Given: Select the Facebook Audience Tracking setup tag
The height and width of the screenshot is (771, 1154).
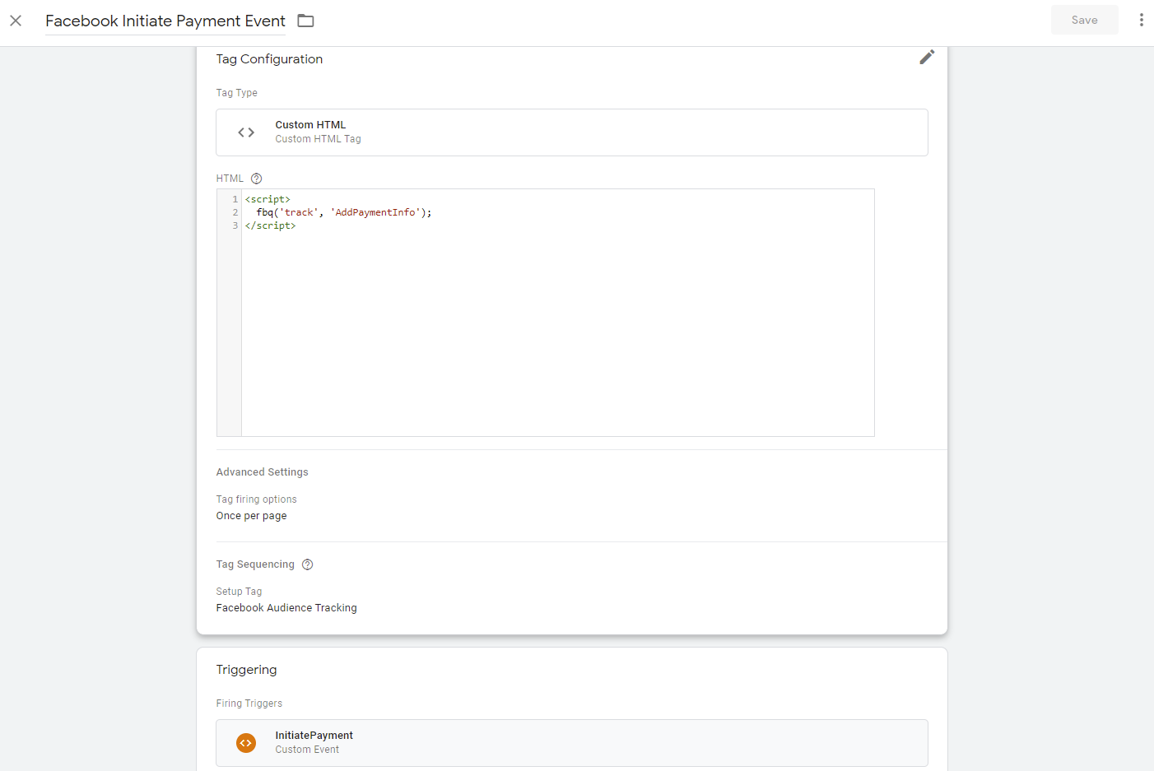Looking at the screenshot, I should (x=286, y=608).
